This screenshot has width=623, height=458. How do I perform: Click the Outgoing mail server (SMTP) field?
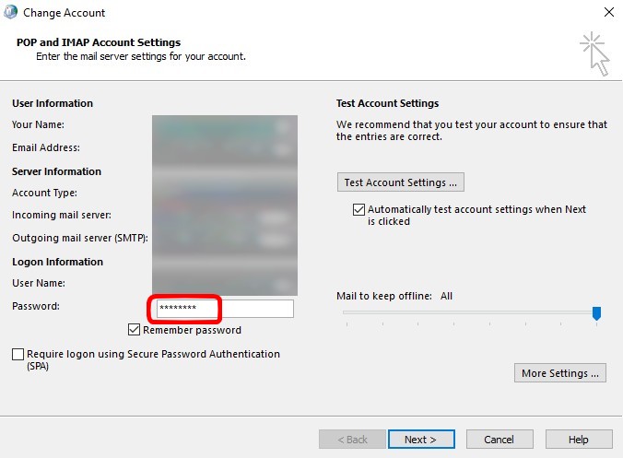[x=223, y=238]
